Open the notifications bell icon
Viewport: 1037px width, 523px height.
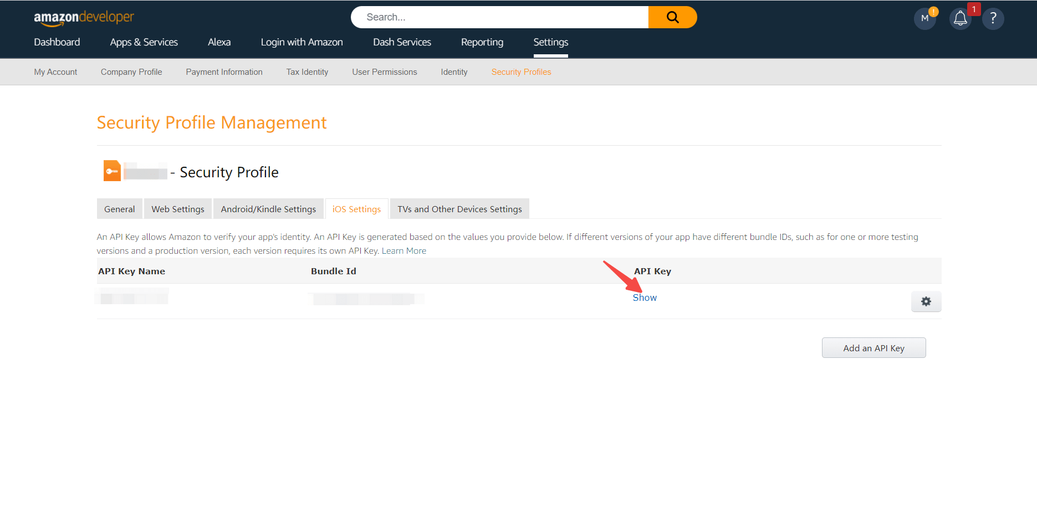tap(960, 19)
